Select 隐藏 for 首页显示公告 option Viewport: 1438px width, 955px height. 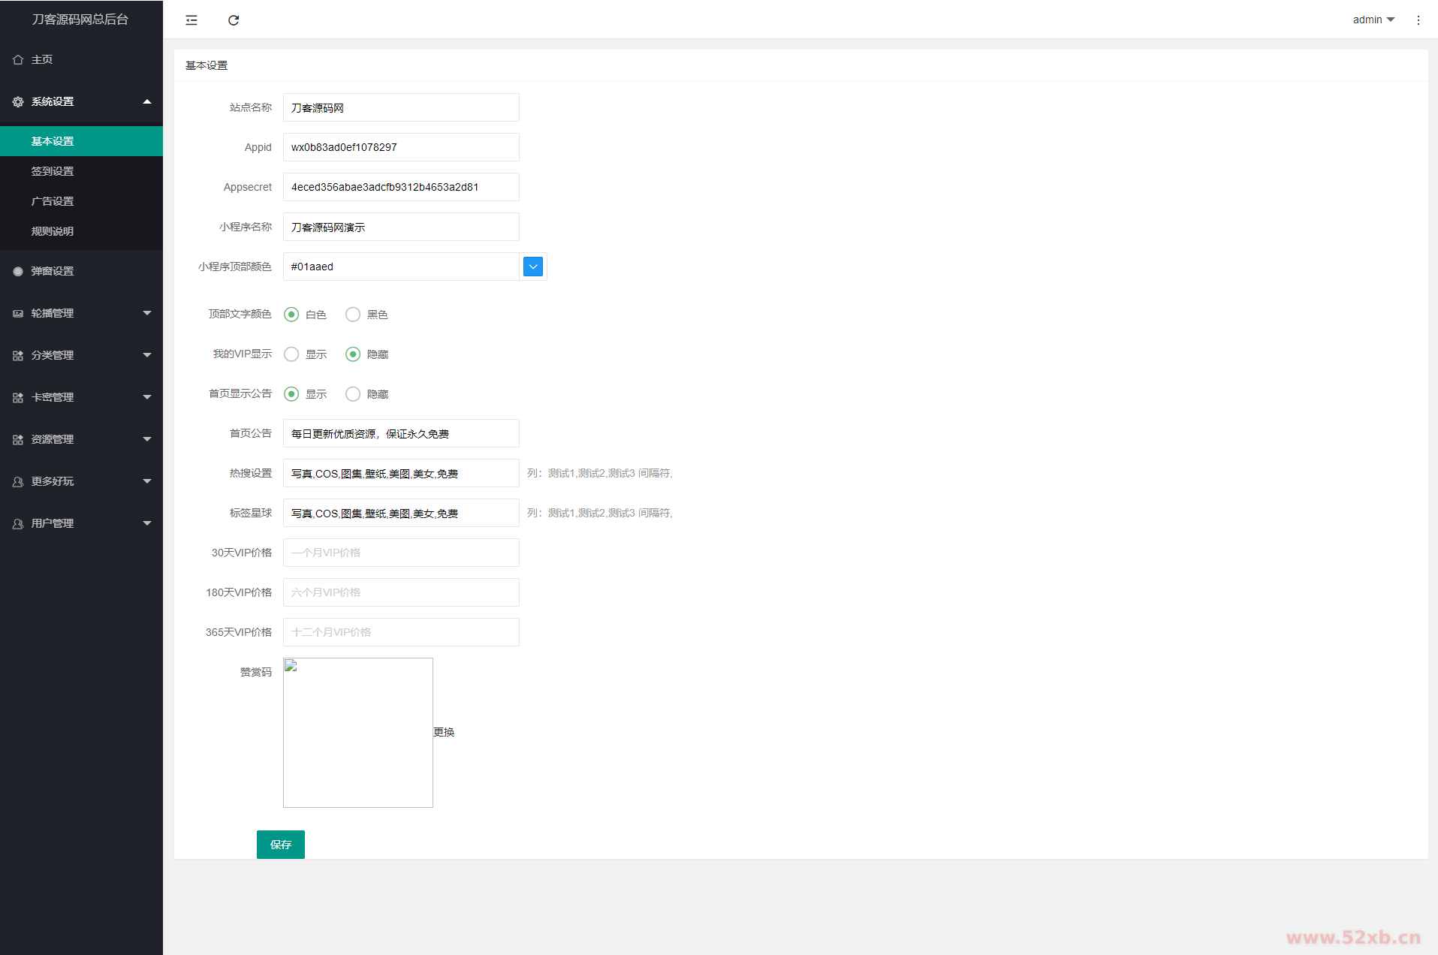353,394
